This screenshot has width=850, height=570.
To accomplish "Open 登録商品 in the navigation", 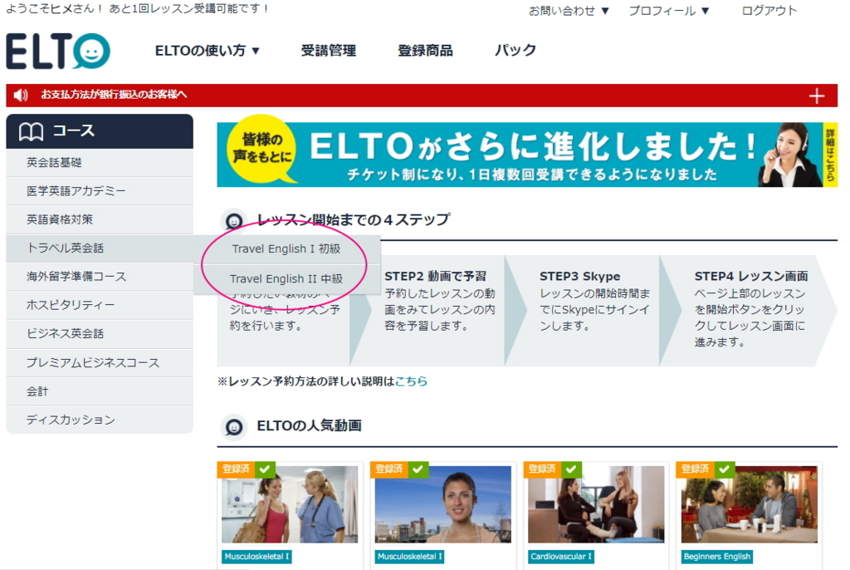I will (x=425, y=51).
